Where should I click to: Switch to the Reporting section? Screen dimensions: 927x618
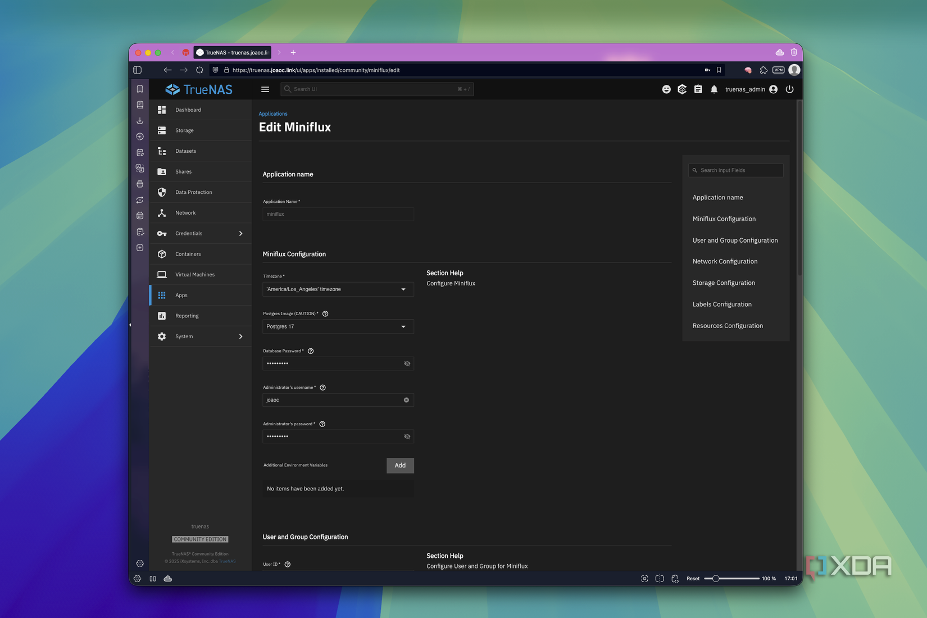point(187,315)
